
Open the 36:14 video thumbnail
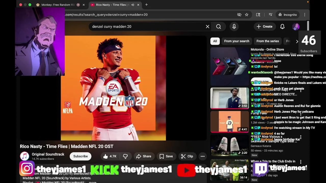point(229,170)
